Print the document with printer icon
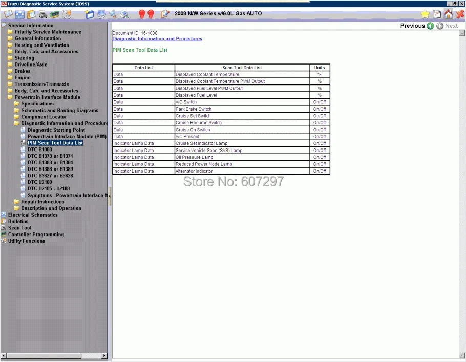The width and height of the screenshot is (466, 362). point(124,14)
